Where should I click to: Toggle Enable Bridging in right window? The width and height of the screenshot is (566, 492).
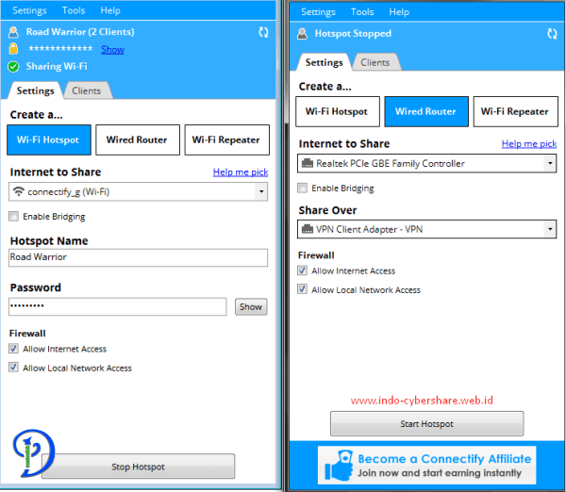pos(302,188)
